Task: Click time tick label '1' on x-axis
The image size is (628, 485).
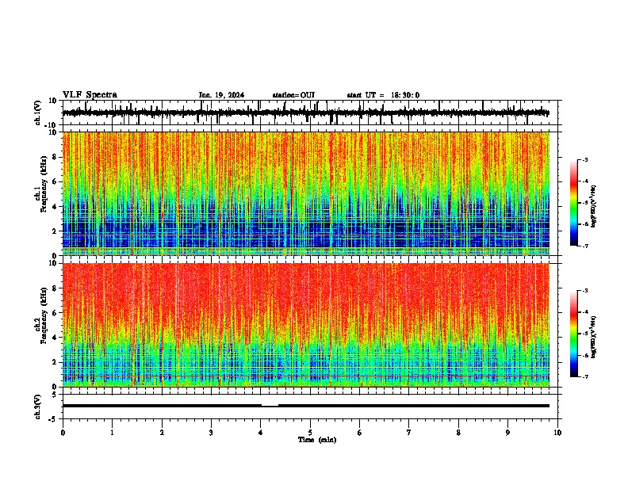Action: pos(112,433)
